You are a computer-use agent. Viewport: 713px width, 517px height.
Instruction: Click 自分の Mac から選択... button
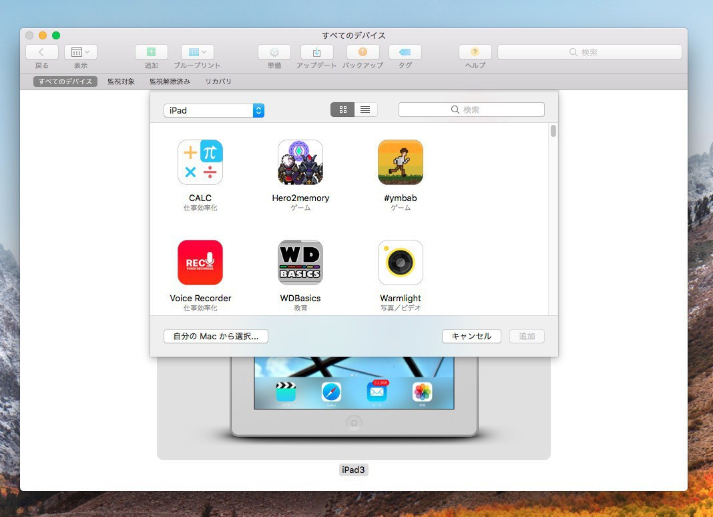(x=216, y=337)
